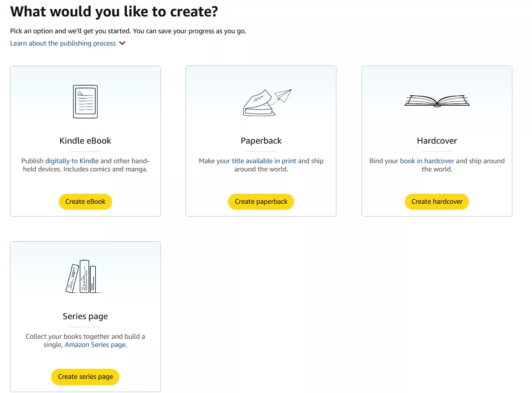Click the "Hardcover" card title
Screen dimensions: 532x393
click(x=436, y=140)
